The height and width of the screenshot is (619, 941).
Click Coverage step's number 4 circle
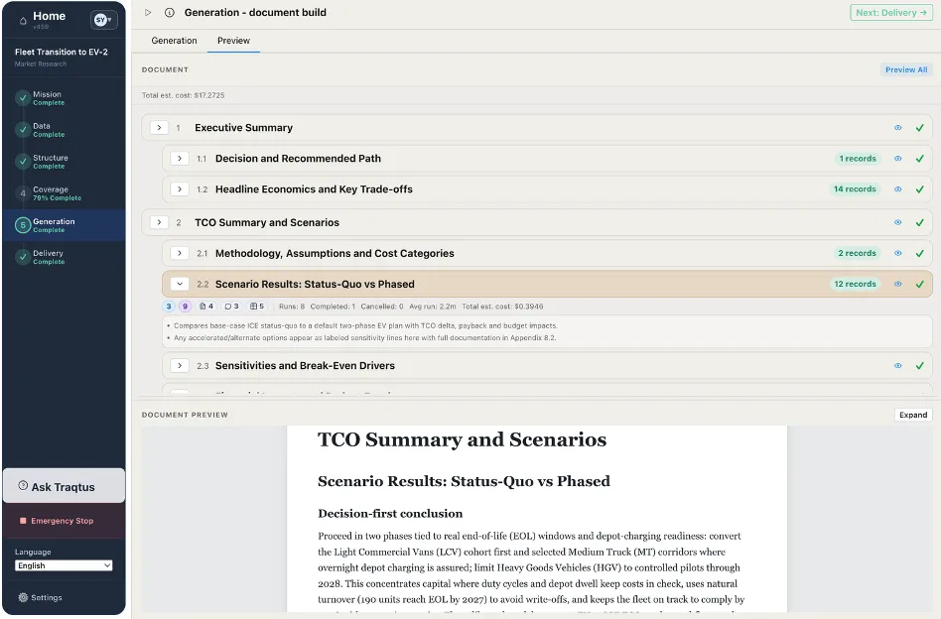[23, 193]
